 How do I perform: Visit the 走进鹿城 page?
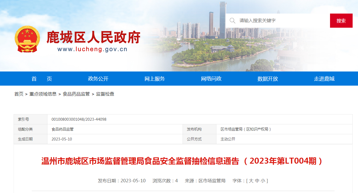pos(324,79)
